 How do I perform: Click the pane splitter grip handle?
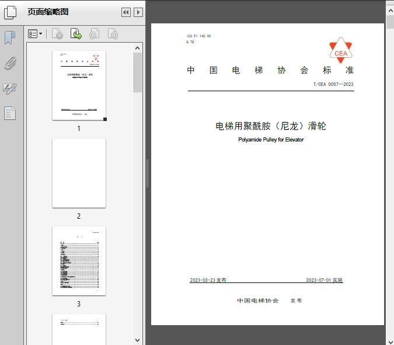(x=148, y=173)
